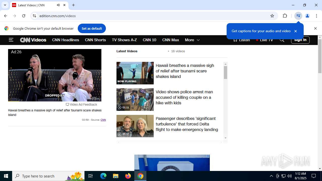Viewport: 322px width, 181px height.
Task: Click the CNN Videos logo
Action: [x=33, y=40]
